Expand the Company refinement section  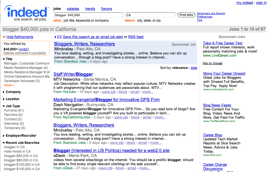pyautogui.click(x=4, y=92)
